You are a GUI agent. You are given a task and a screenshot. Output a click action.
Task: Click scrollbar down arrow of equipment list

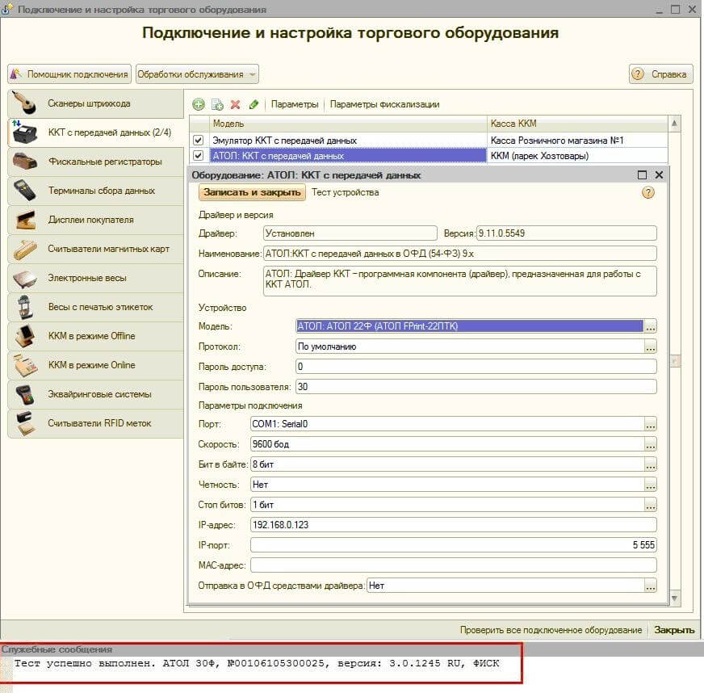coord(674,598)
